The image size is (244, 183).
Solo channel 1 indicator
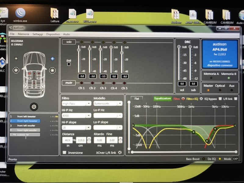(x=81, y=42)
